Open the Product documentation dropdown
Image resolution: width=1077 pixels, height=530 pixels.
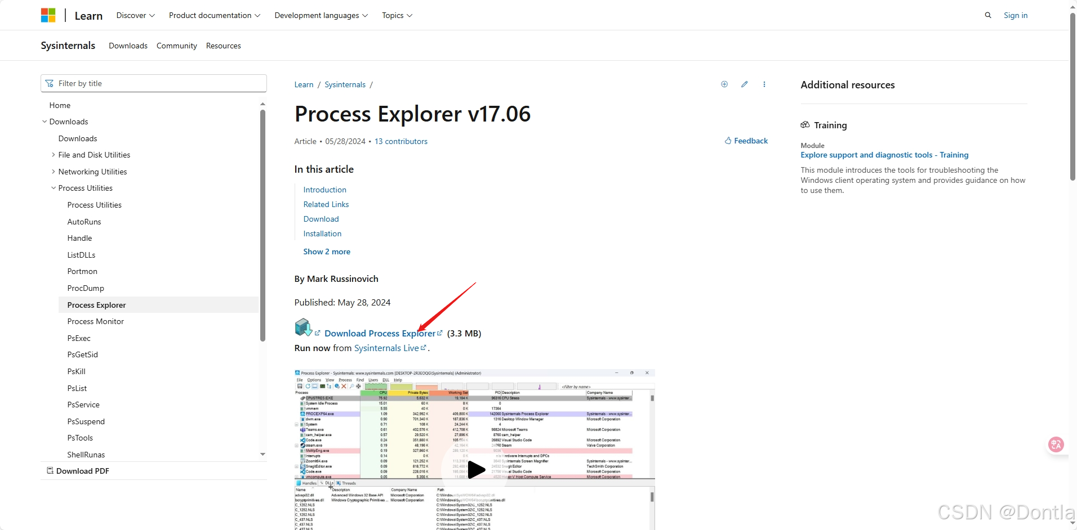click(x=215, y=15)
